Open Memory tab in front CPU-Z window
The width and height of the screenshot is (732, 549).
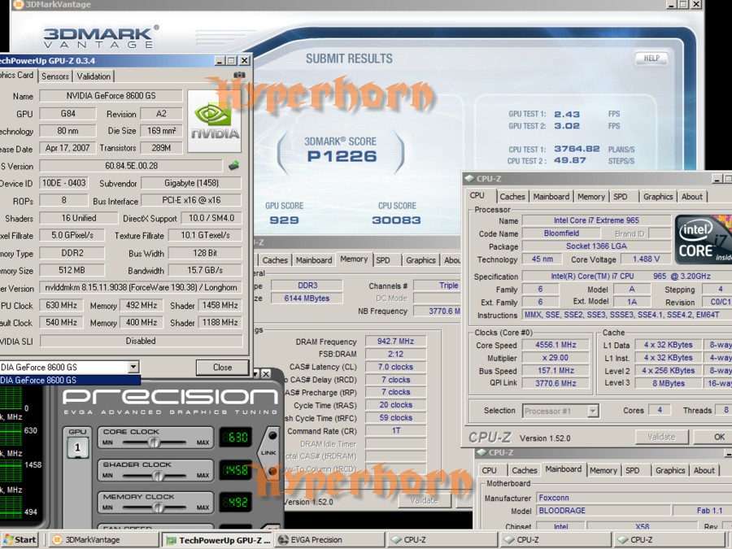tap(591, 197)
